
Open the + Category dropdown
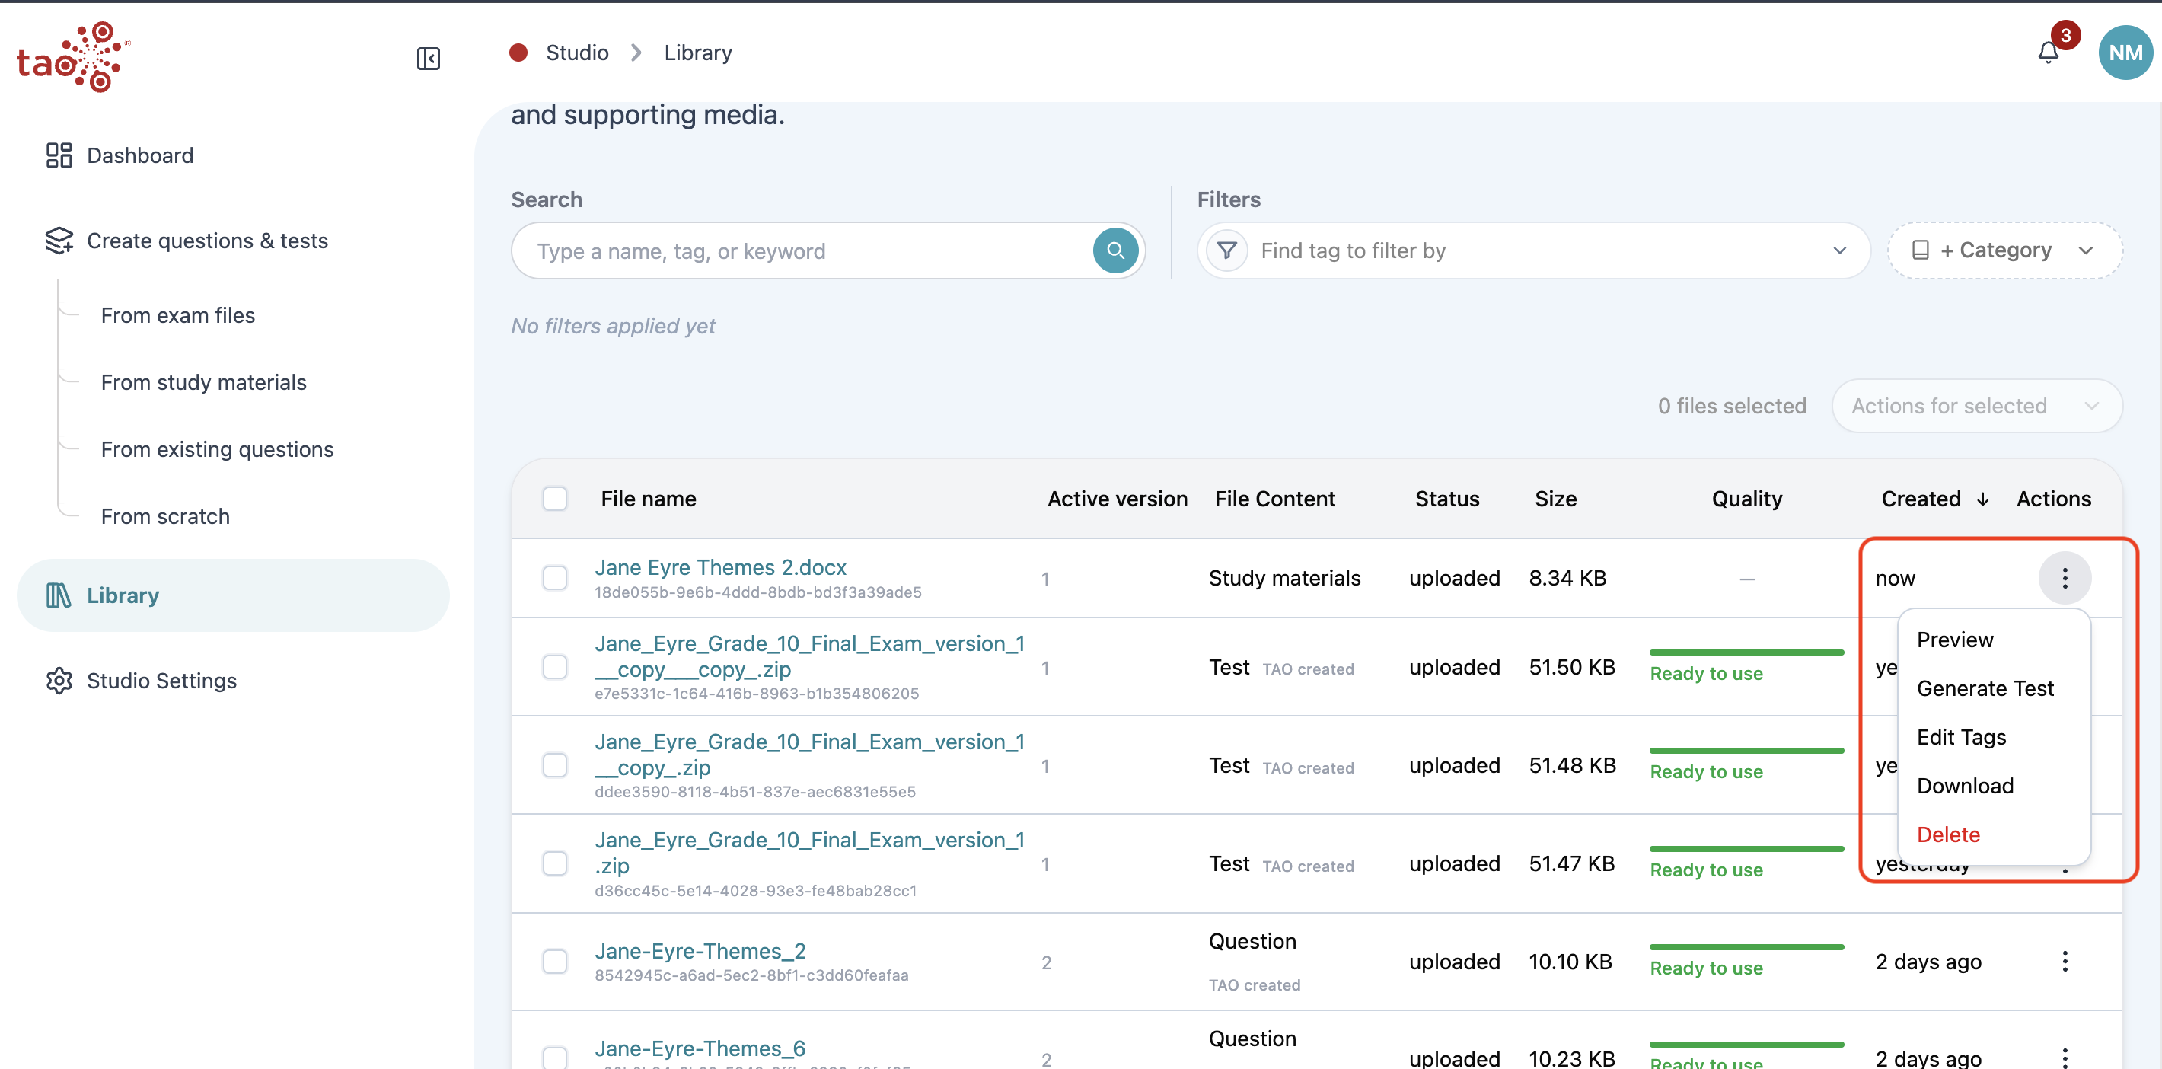(2004, 250)
